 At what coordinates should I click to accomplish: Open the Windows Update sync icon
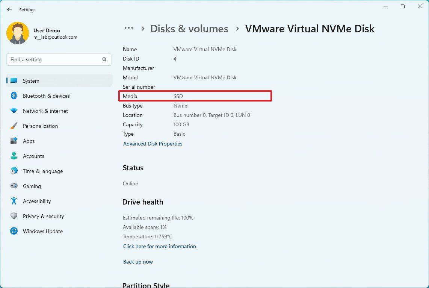(14, 231)
